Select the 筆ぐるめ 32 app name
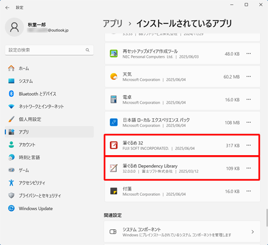This screenshot has width=268, height=245. point(133,143)
